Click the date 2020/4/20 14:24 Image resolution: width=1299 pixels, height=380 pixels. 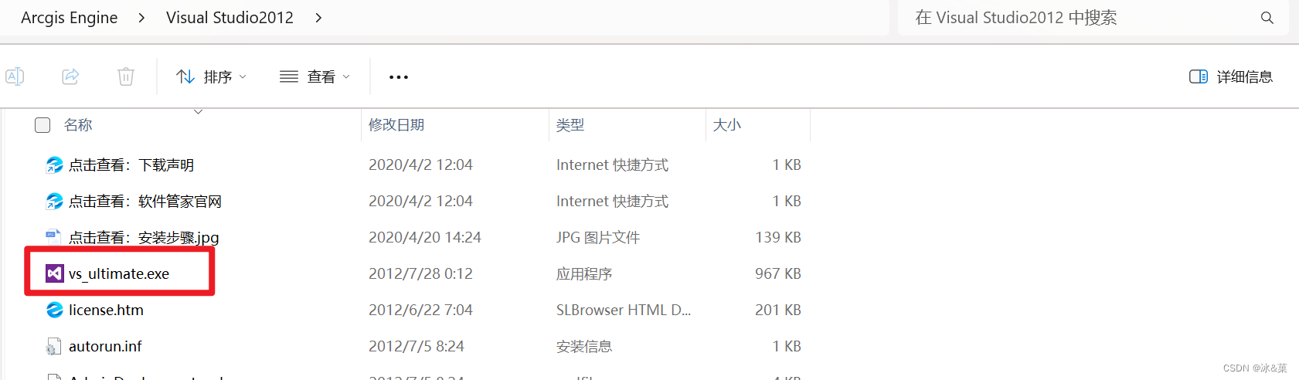pyautogui.click(x=425, y=237)
